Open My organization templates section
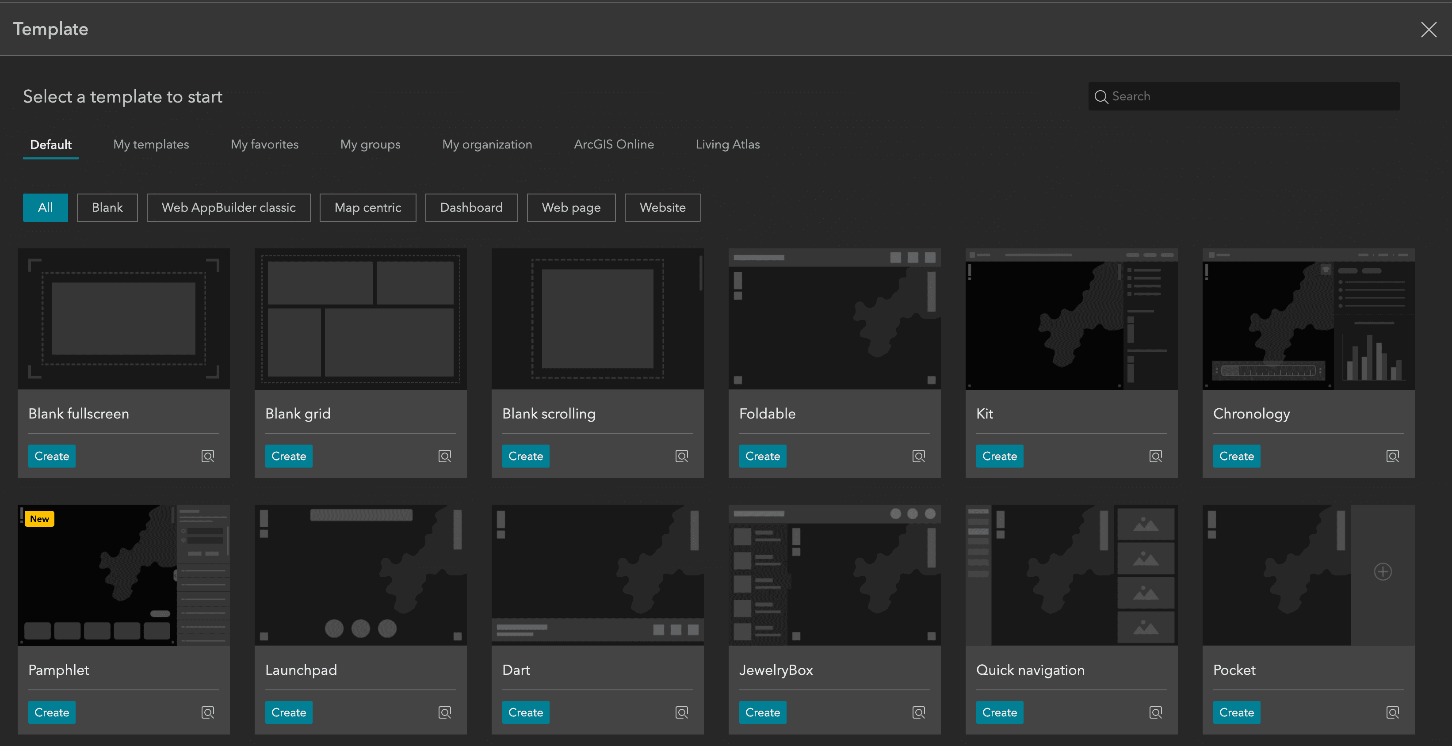This screenshot has width=1452, height=746. (487, 145)
